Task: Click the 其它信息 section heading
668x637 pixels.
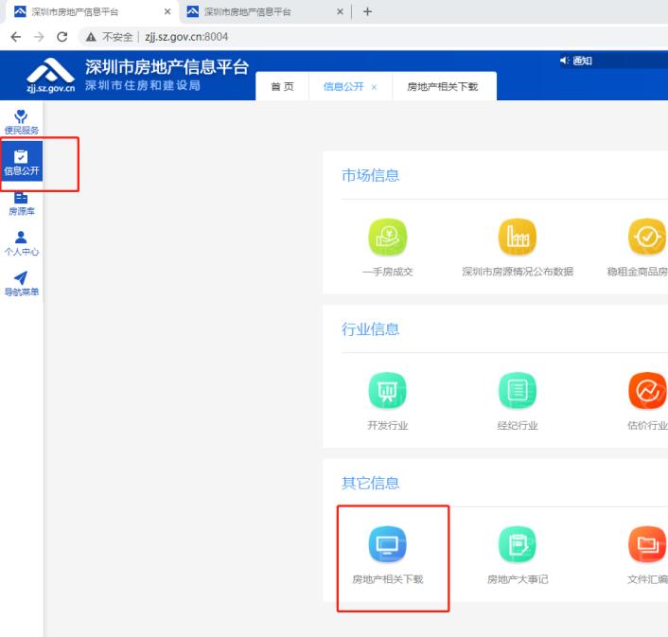Action: click(x=370, y=483)
